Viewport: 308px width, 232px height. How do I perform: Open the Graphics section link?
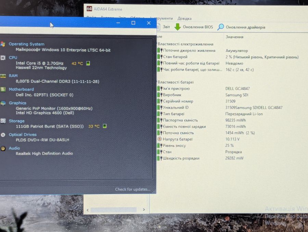point(17,103)
